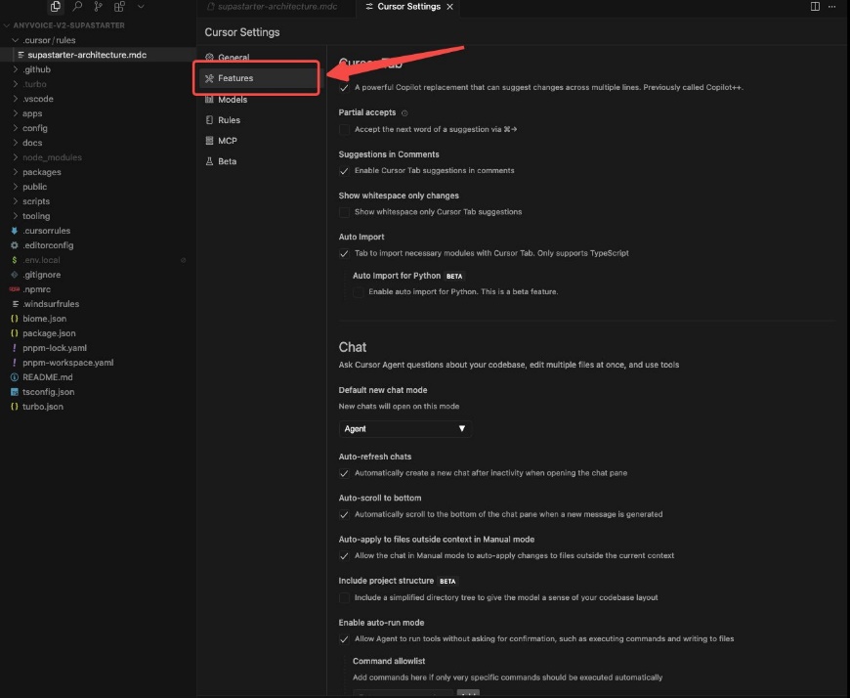This screenshot has height=698, width=850.
Task: Open the default chat mode Agent dropdown
Action: pos(404,429)
